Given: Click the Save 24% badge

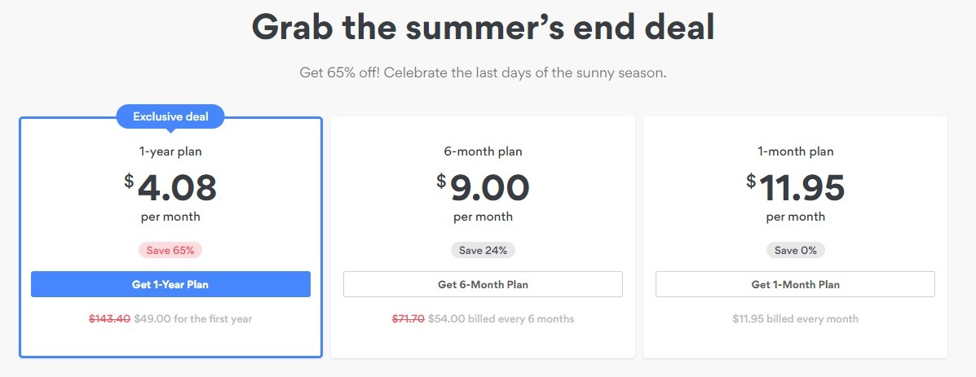Looking at the screenshot, I should tap(483, 250).
